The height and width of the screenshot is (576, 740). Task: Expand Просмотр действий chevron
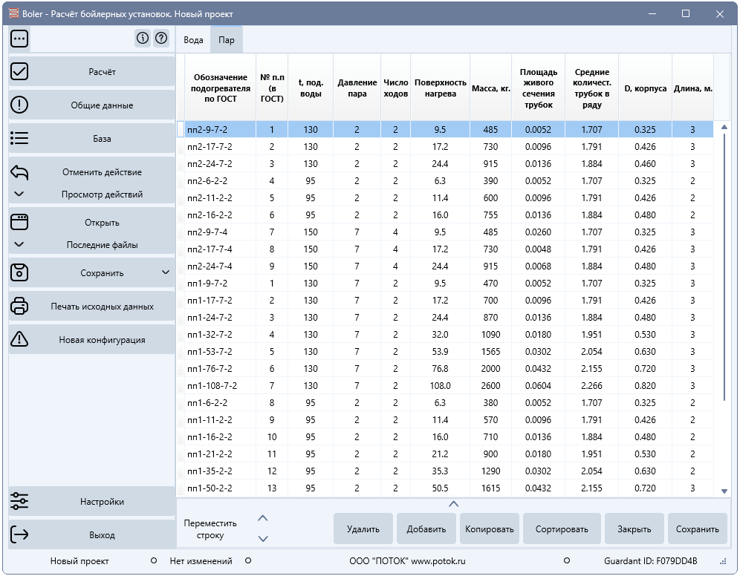pos(19,194)
